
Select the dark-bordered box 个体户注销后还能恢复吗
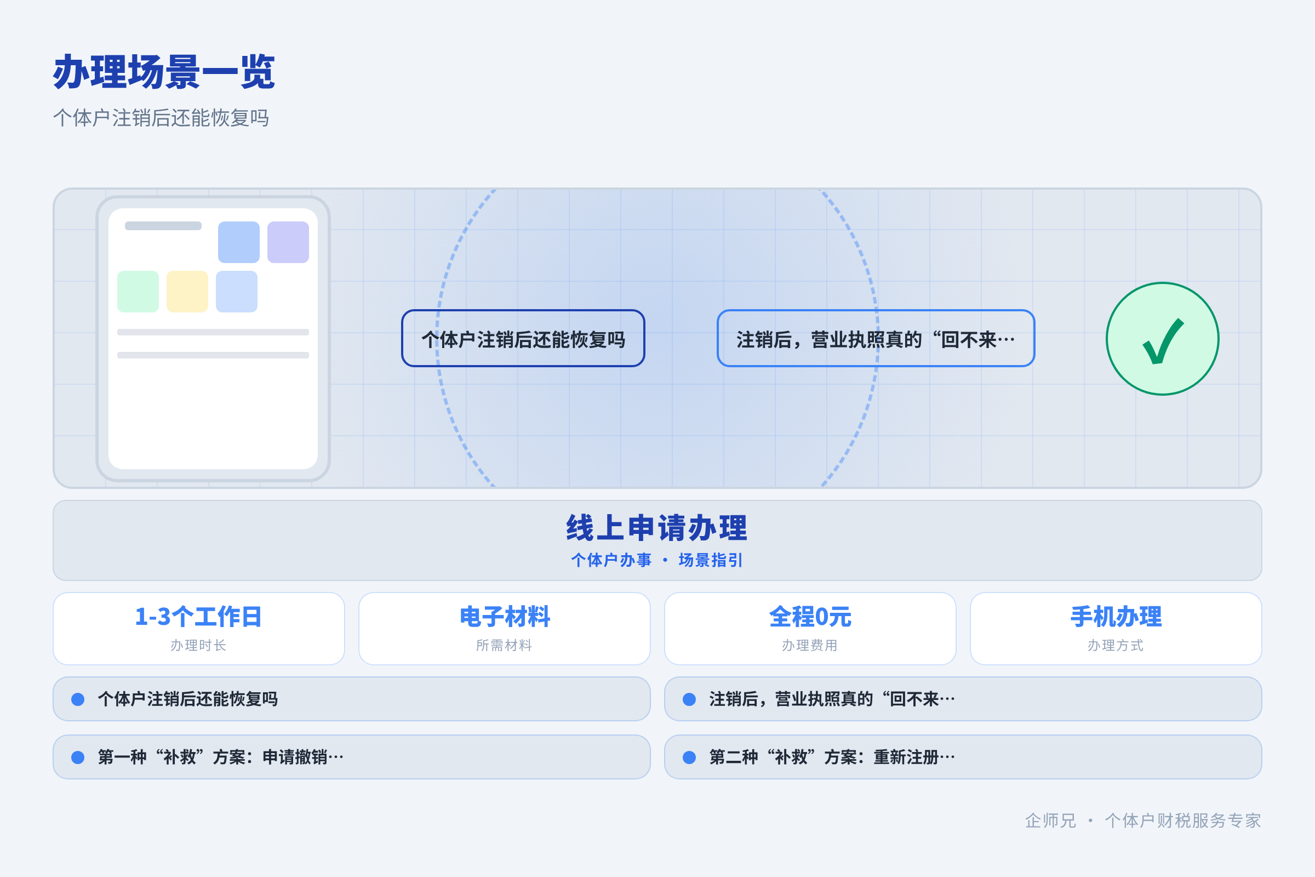[523, 338]
